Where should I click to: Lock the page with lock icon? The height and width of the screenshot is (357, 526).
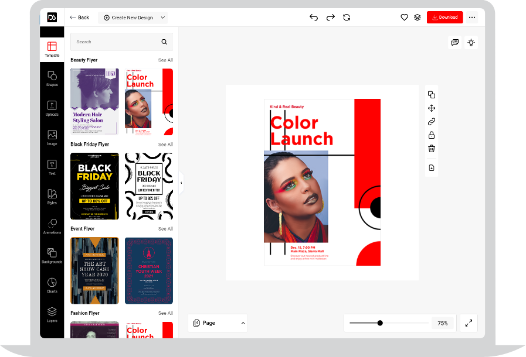[432, 135]
